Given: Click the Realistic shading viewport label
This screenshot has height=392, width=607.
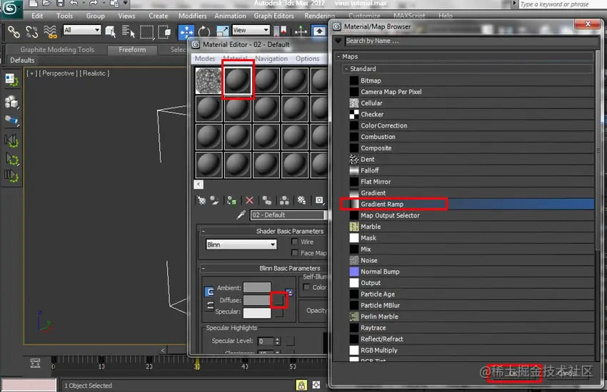Looking at the screenshot, I should (x=94, y=73).
